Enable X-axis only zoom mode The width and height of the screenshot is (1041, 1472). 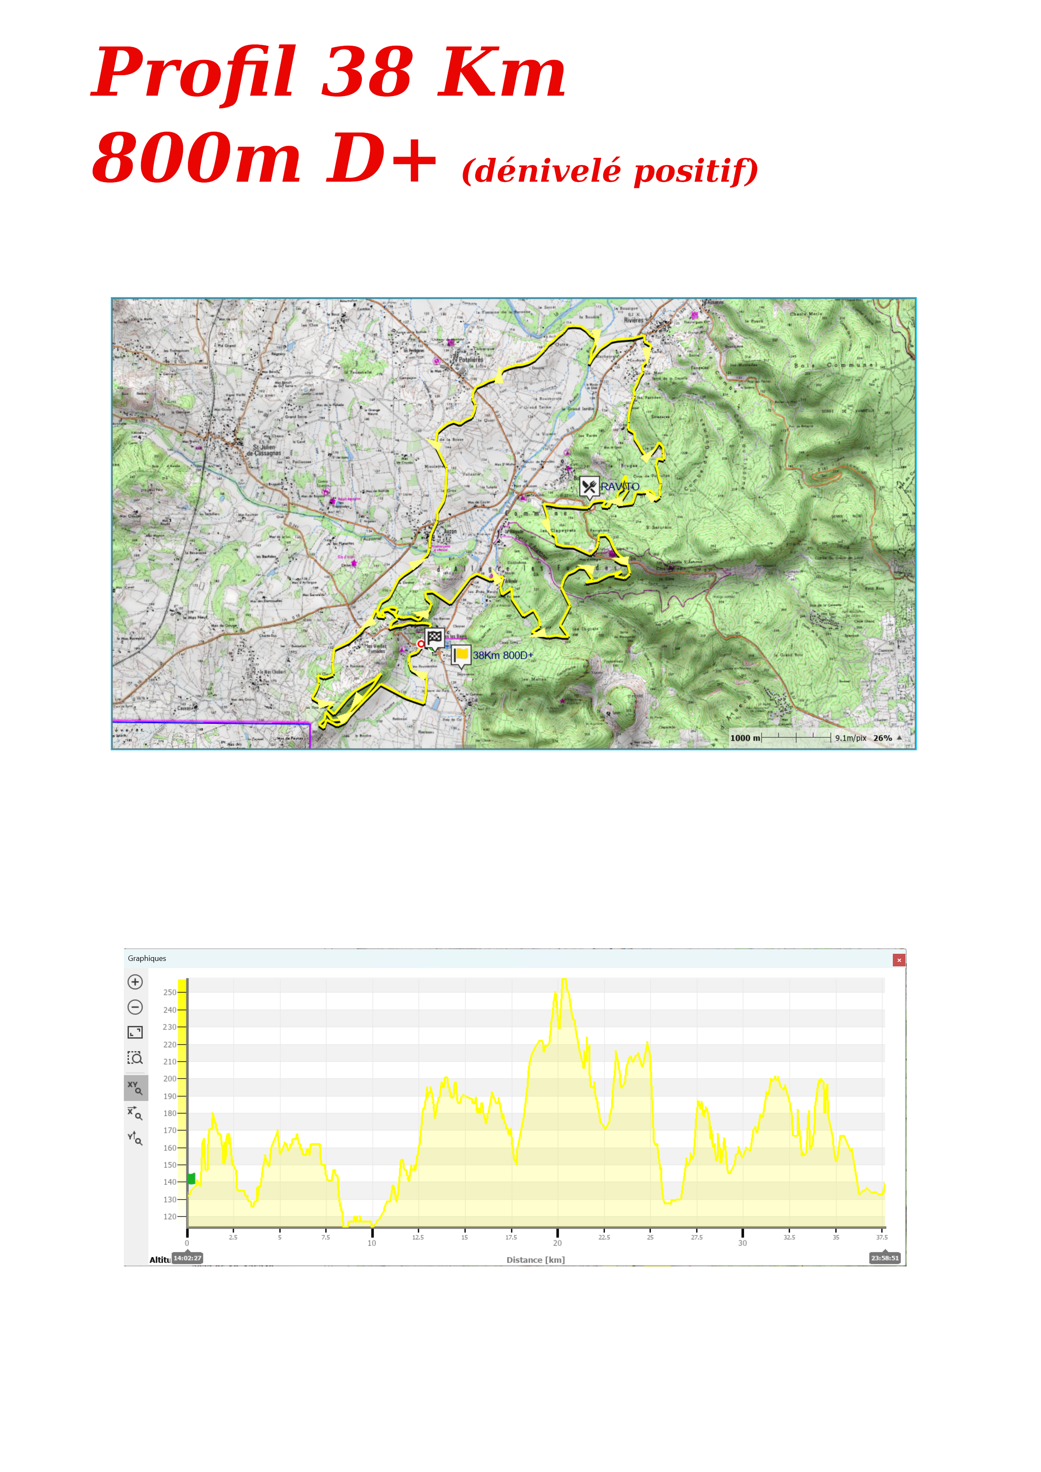pyautogui.click(x=135, y=1113)
